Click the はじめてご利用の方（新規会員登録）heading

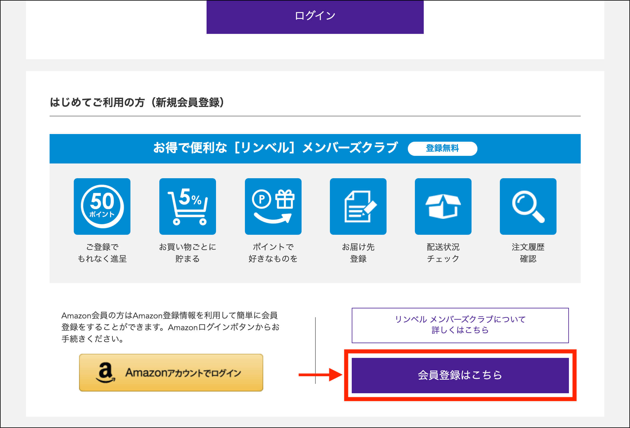(137, 103)
